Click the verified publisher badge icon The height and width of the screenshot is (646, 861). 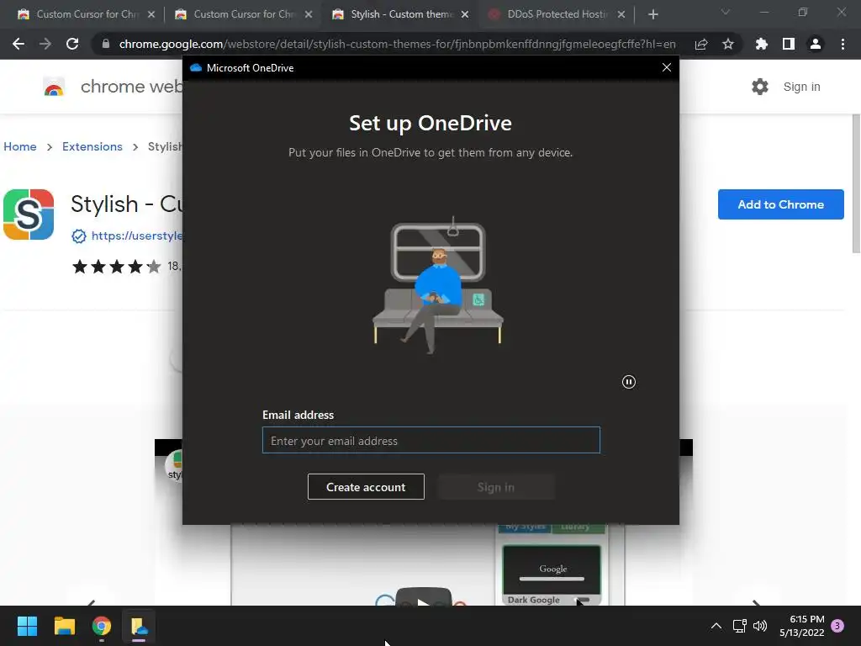click(x=79, y=236)
